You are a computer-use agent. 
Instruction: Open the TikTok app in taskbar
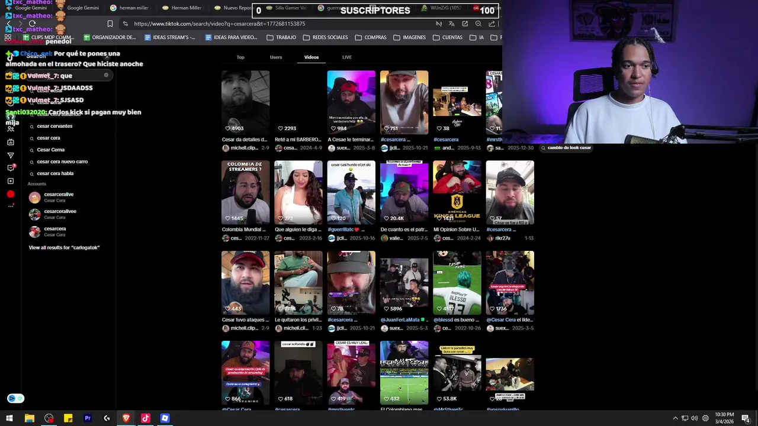[145, 418]
